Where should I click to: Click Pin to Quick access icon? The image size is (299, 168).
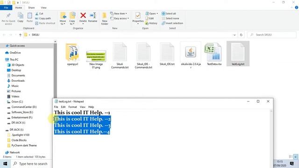click(8, 15)
